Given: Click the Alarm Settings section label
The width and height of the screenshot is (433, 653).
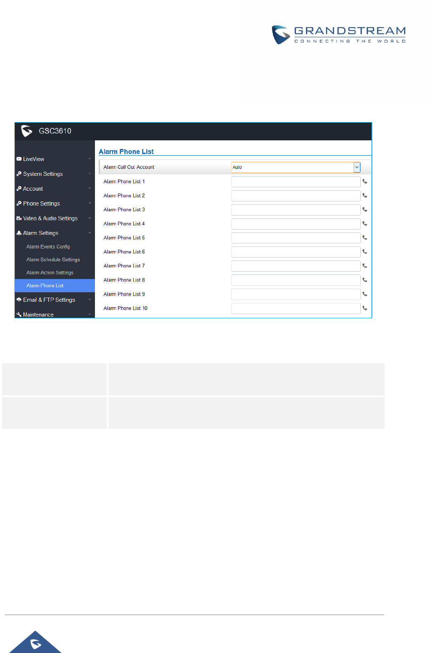Looking at the screenshot, I should 40,233.
